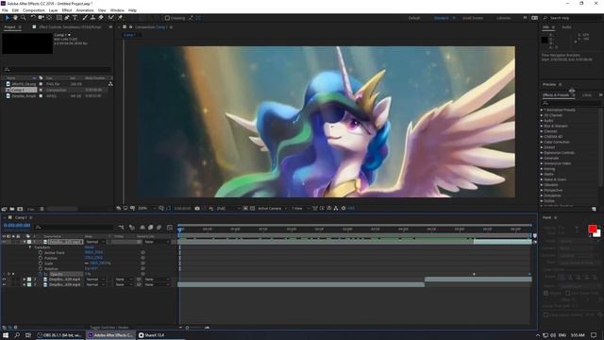Select the Zoom magnifier tool
The image size is (604, 340).
coord(24,18)
